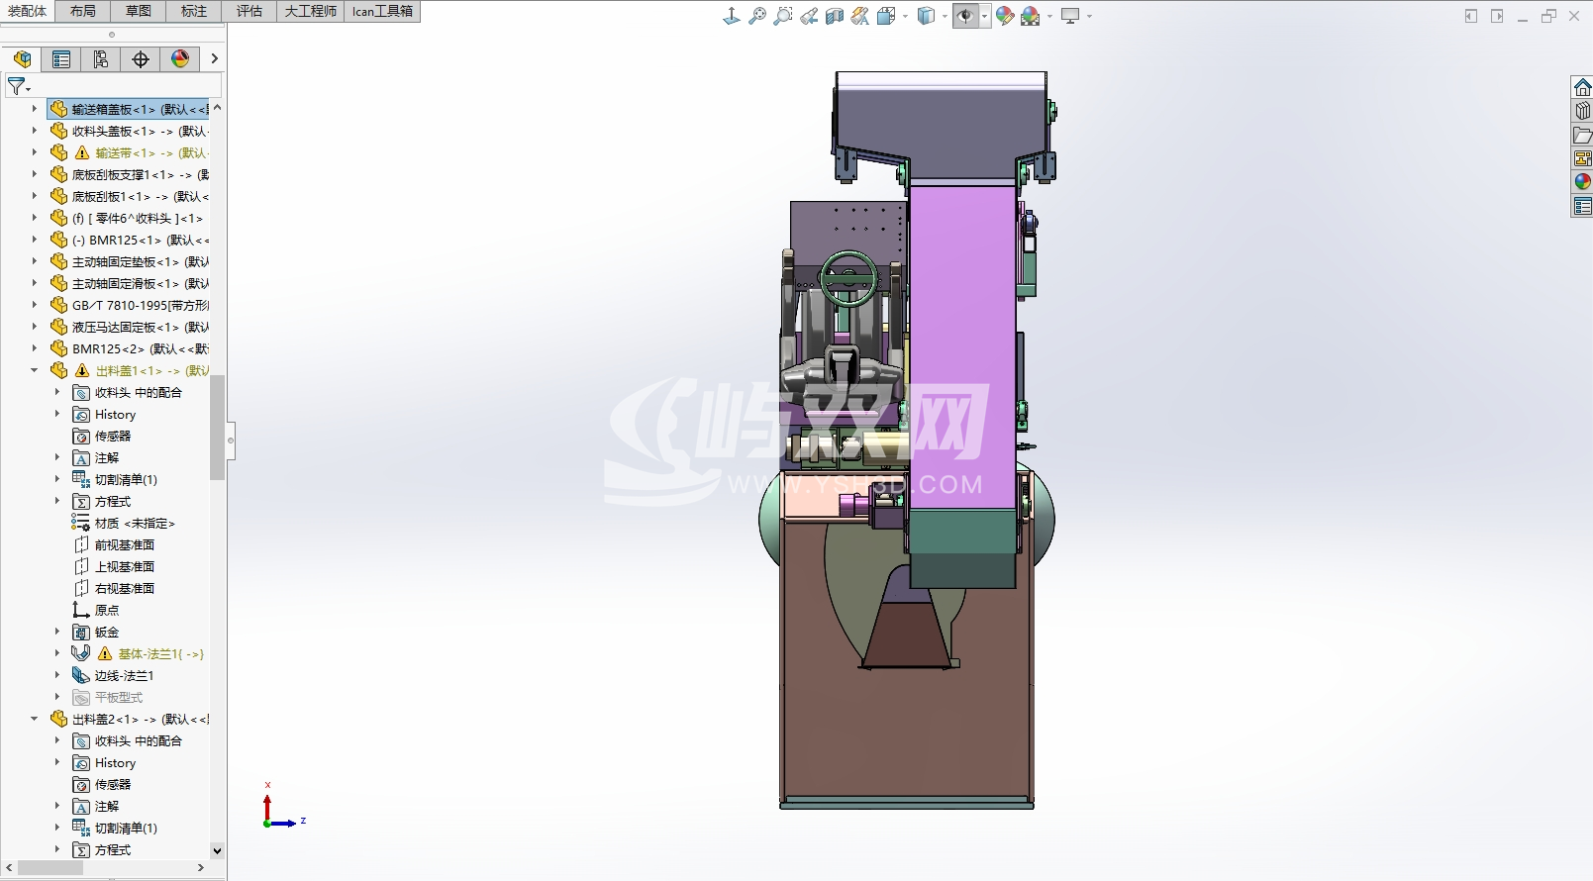Click the feature tree vertical scrollbar thumb
Screen dimensions: 1593x881
217,428
